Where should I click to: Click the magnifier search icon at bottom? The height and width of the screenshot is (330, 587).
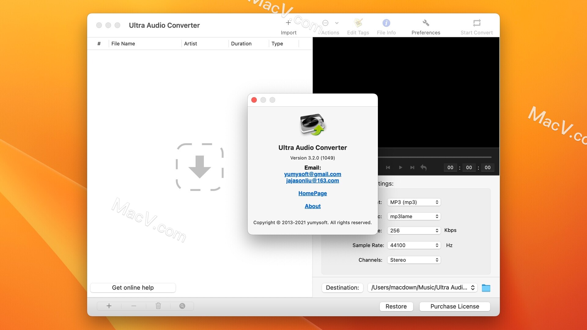(182, 306)
